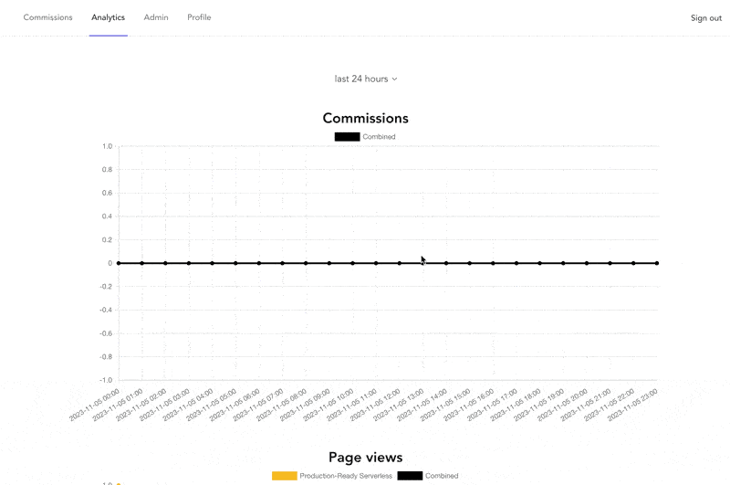This screenshot has height=485, width=730.
Task: Click the 'Production-Ready Serverless' legend label text
Action: (346, 476)
